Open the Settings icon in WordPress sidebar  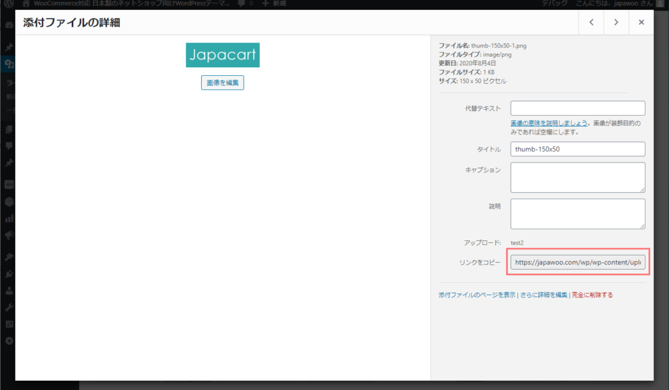9,324
